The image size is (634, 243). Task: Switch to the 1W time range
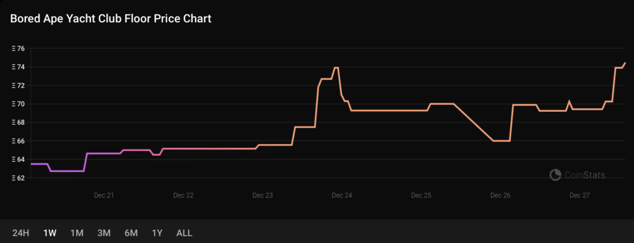50,233
